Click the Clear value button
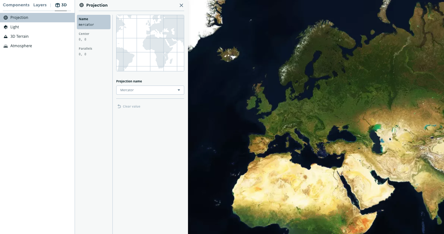 click(x=129, y=106)
